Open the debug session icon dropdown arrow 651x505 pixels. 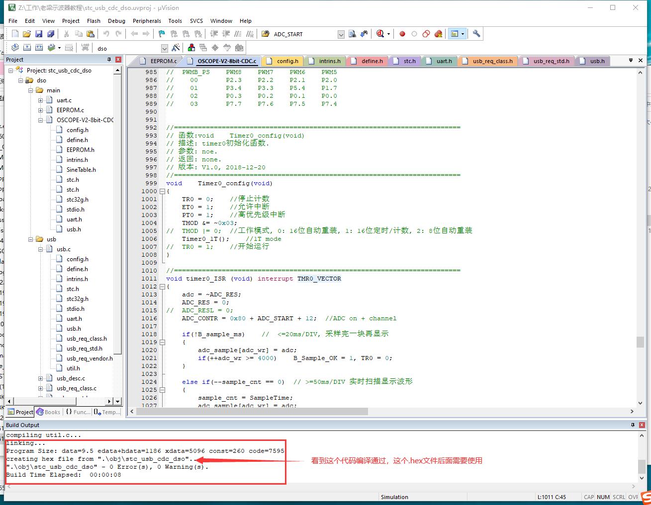pos(388,34)
